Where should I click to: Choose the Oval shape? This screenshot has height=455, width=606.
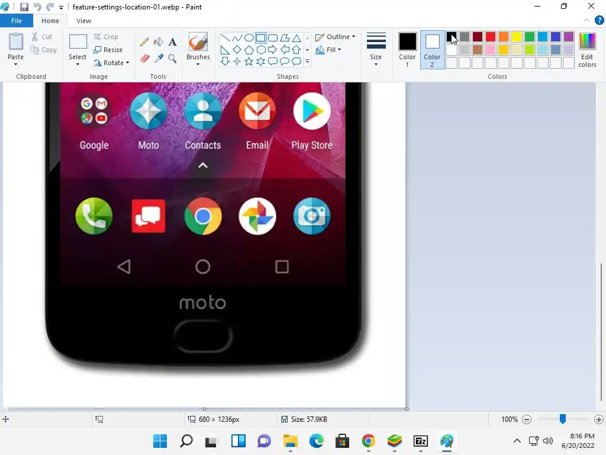click(249, 38)
